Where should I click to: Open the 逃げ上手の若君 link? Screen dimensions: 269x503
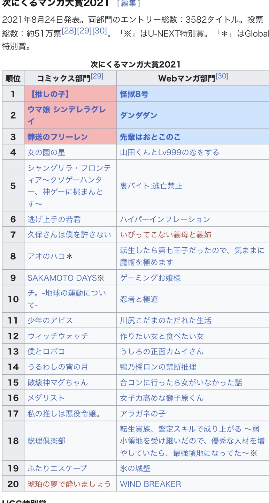[x=54, y=219]
